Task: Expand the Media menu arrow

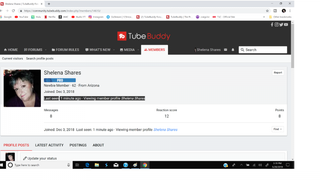Action: (138, 50)
